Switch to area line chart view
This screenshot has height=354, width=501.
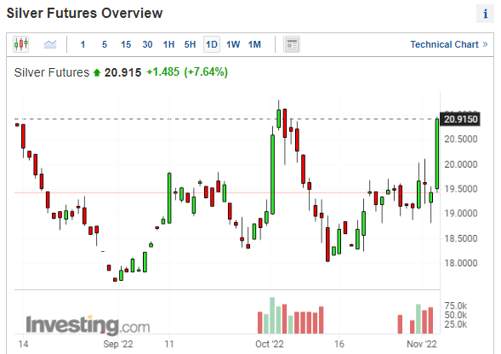pyautogui.click(x=50, y=43)
